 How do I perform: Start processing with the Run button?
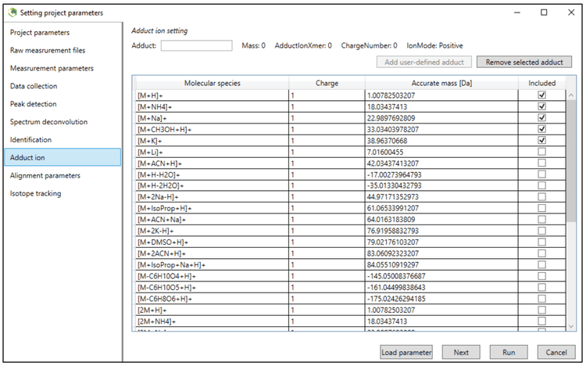pos(509,352)
